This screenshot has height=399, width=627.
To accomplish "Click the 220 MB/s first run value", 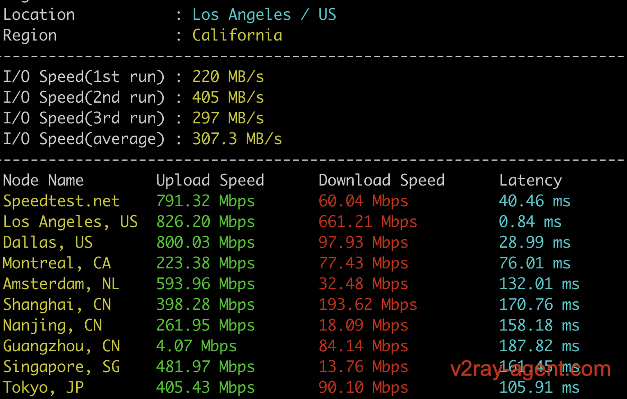I will point(228,77).
